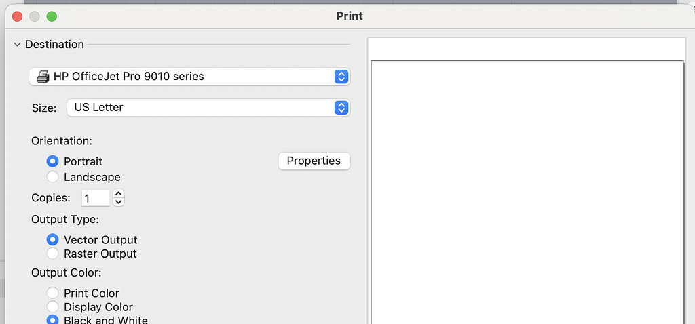Click the blank print preview page

(x=527, y=190)
